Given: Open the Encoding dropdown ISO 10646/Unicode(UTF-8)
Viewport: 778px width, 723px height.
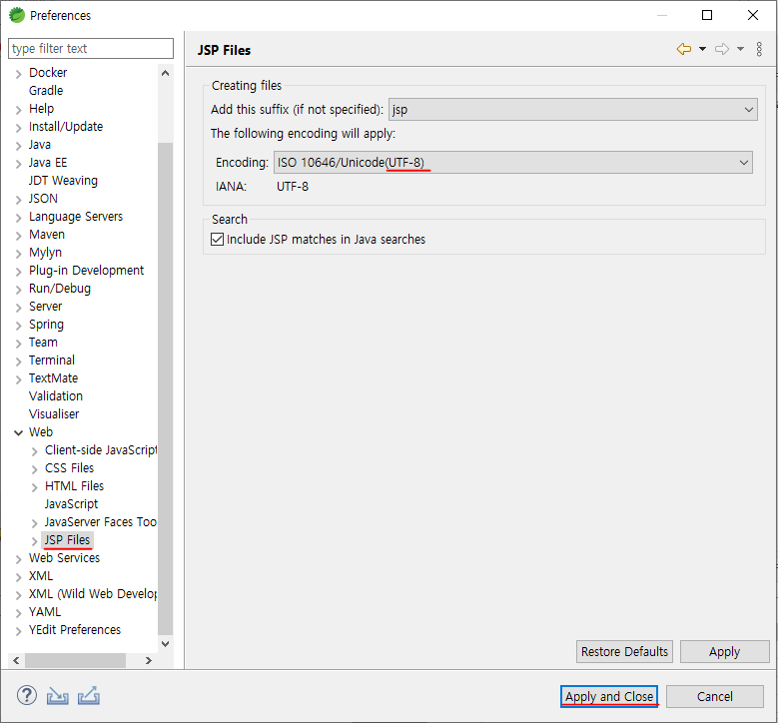Looking at the screenshot, I should [513, 162].
